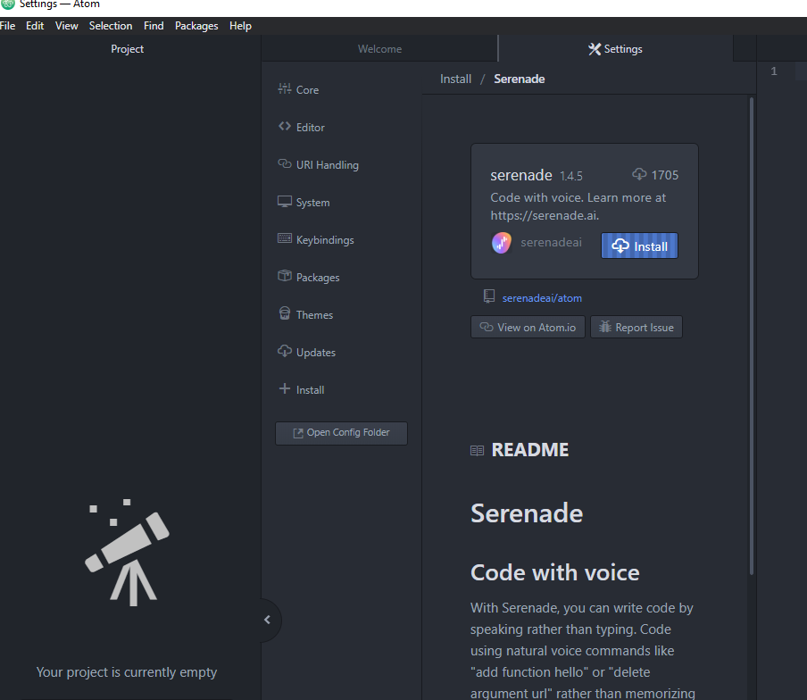Click the package version 1.4.5
807x700 pixels.
click(570, 176)
